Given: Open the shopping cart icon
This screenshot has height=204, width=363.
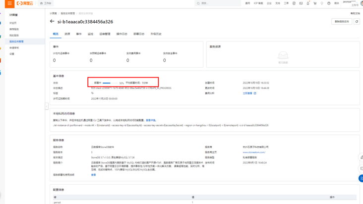Looking at the screenshot, I should (315, 3).
